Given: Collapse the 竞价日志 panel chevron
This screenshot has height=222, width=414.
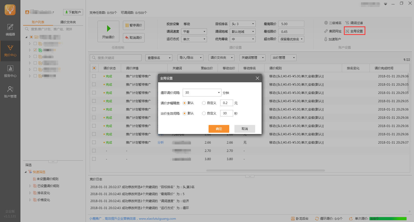Looking at the screenshot, I should tap(250, 176).
